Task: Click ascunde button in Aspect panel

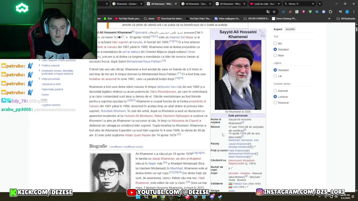Action: [290, 29]
